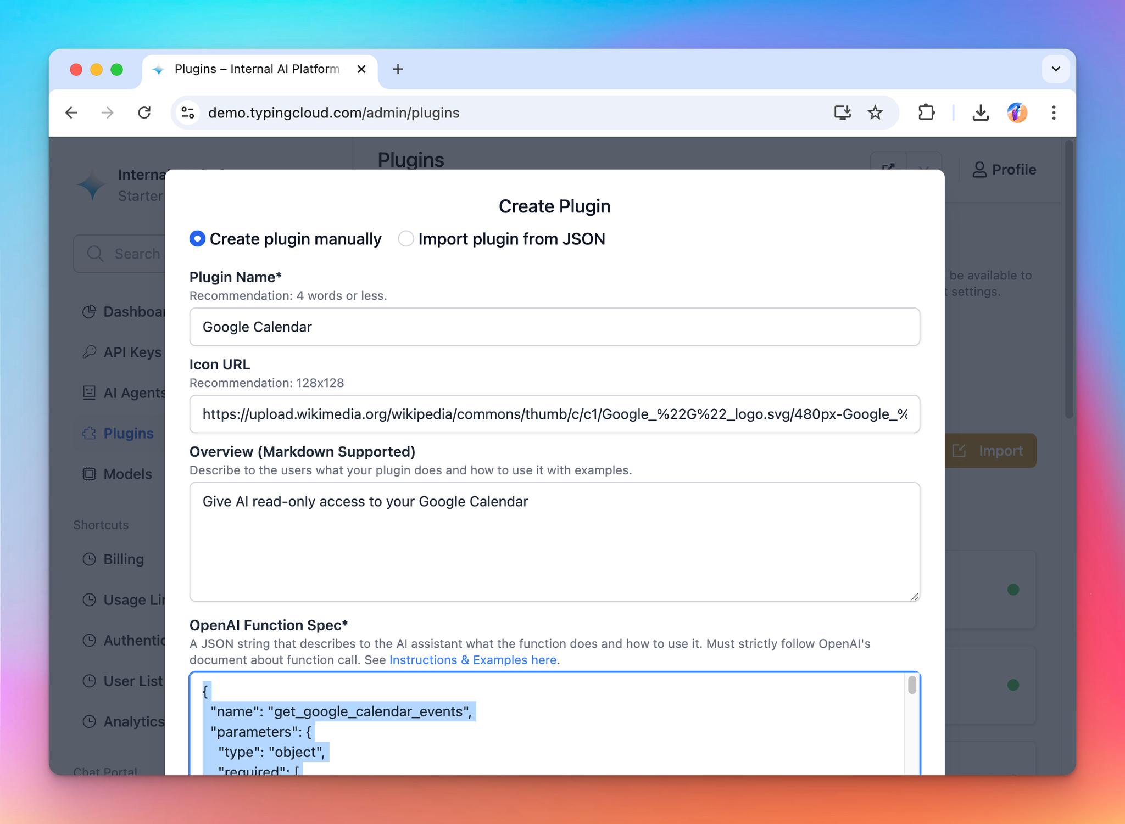The height and width of the screenshot is (824, 1125).
Task: Open Analytics shortcut in sidebar
Action: click(x=122, y=721)
